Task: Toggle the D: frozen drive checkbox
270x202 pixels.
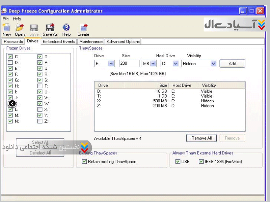Action: (x=10, y=63)
